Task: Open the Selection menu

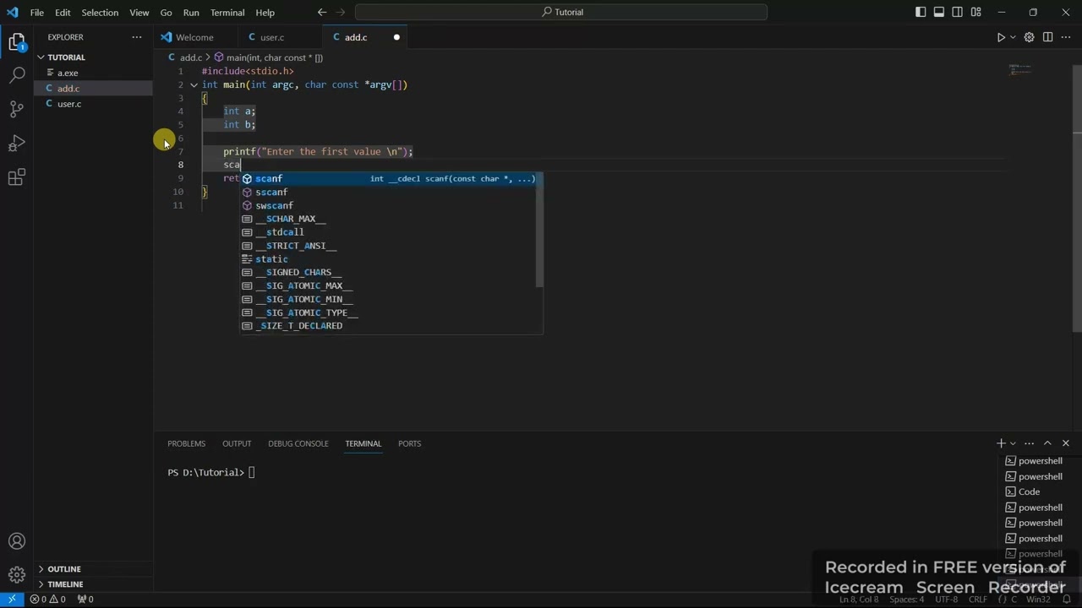Action: [x=100, y=12]
